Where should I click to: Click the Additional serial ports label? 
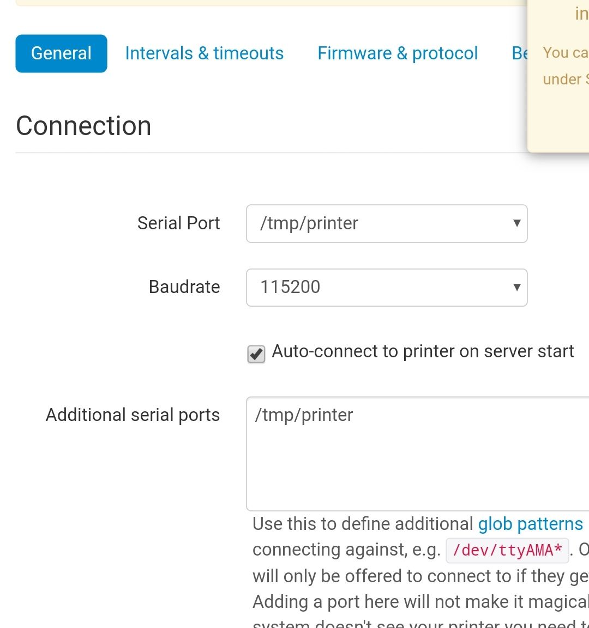tap(133, 415)
